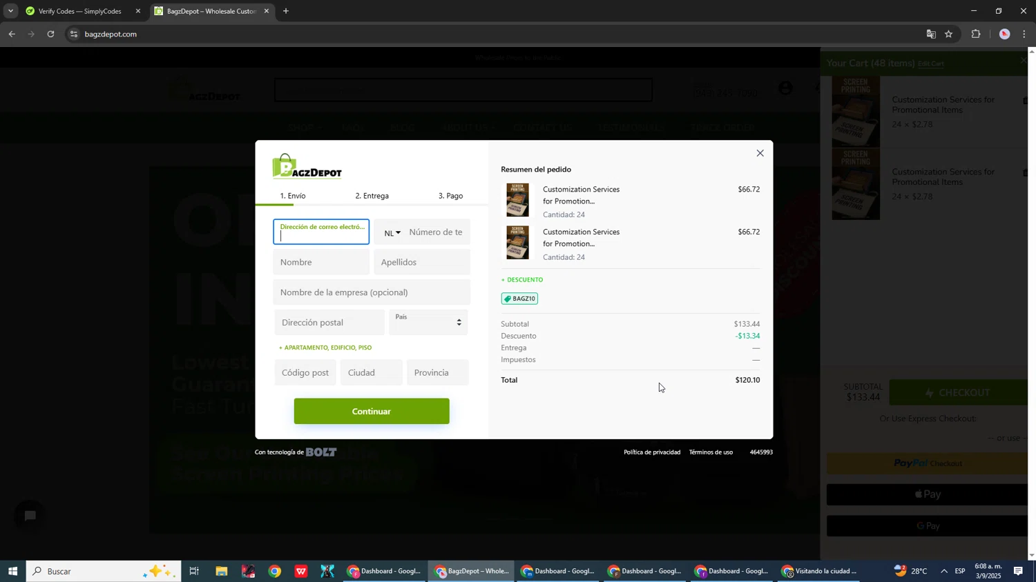Click the Apple Pay button

pos(927,494)
